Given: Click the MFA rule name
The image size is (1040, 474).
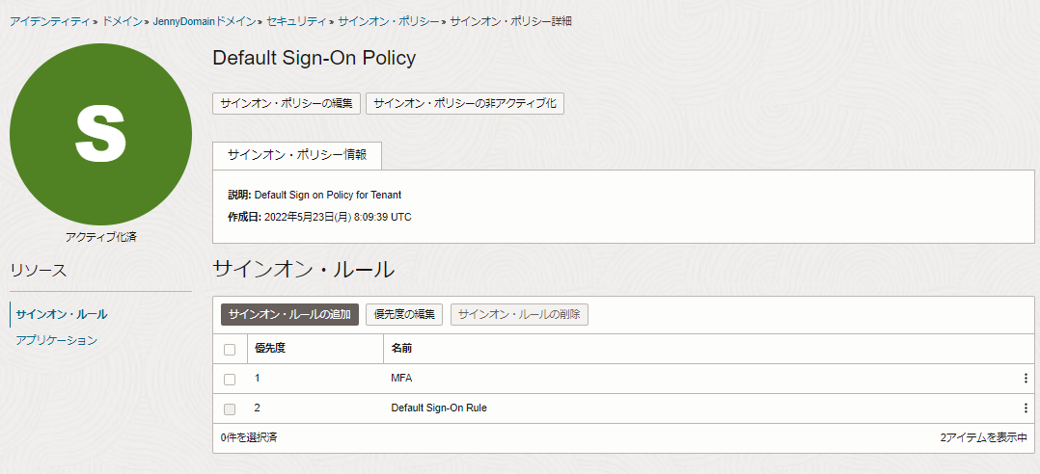Looking at the screenshot, I should (401, 379).
